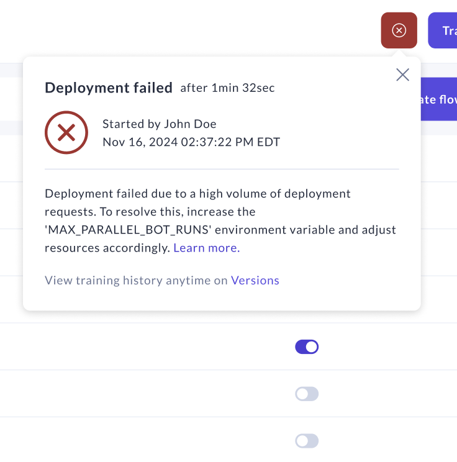Click the Started by John Doe text
The image size is (457, 462).
(159, 124)
